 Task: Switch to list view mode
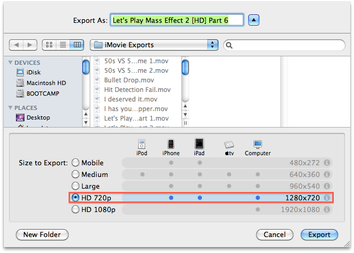63,45
